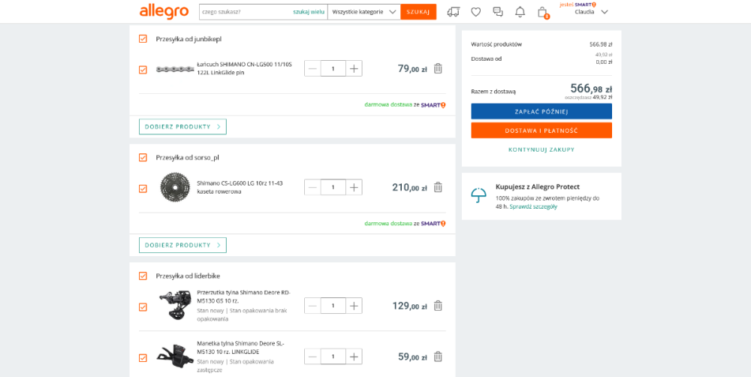Open the Shimano cassette product thumbnail

coord(175,187)
